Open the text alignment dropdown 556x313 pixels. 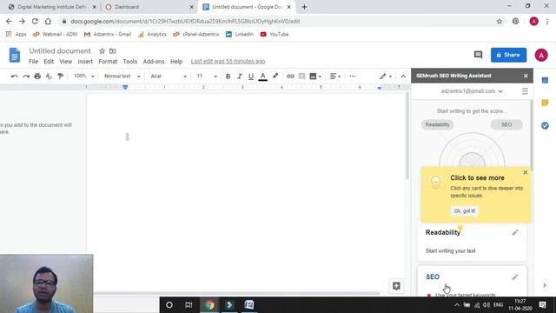[x=335, y=76]
